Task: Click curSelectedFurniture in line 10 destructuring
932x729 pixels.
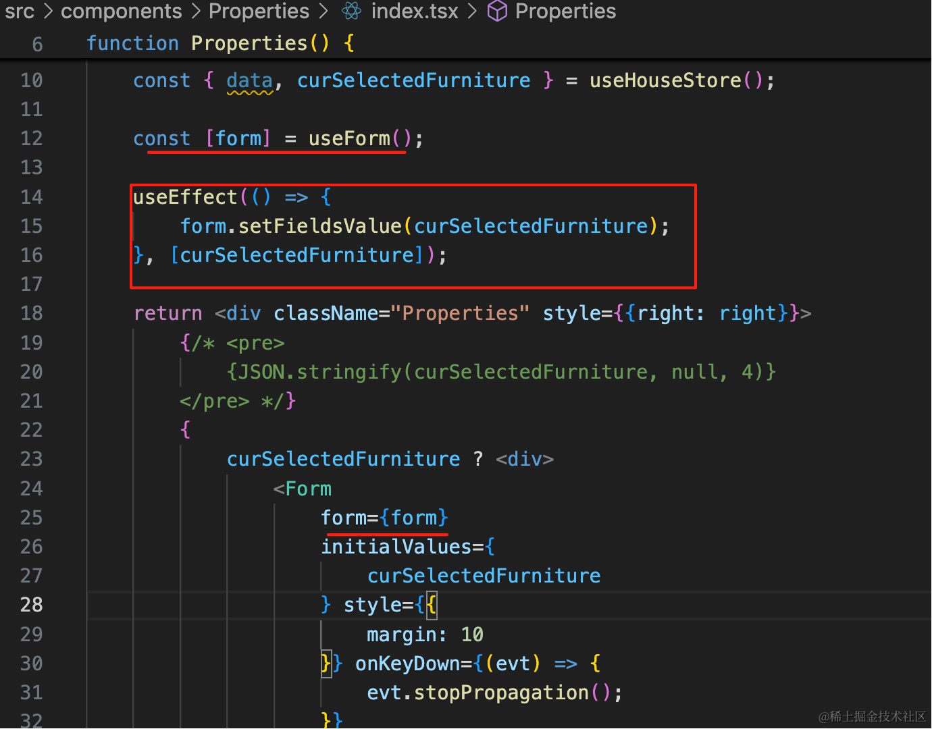Action: click(x=414, y=80)
